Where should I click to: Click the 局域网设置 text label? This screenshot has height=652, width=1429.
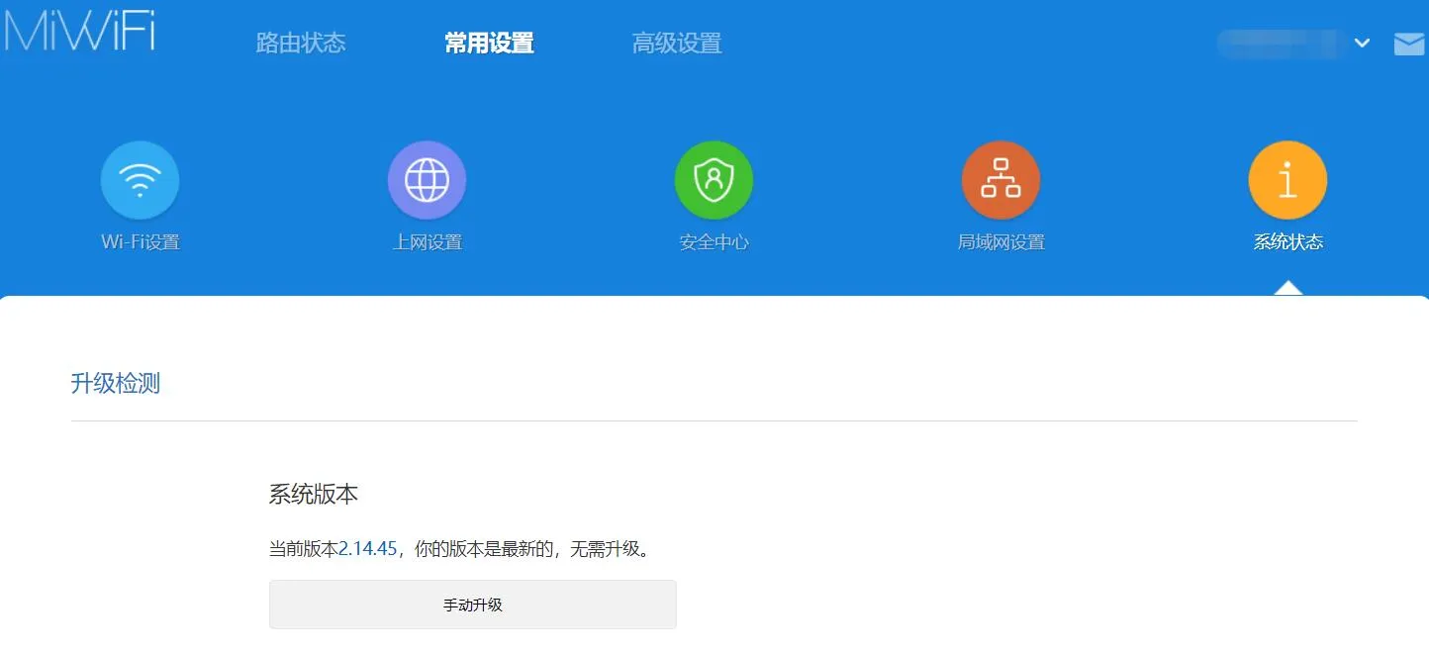(1001, 242)
